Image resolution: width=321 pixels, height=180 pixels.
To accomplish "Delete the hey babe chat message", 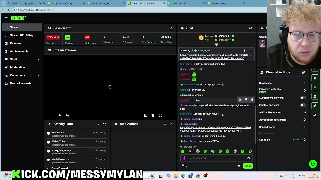I will click(x=252, y=100).
